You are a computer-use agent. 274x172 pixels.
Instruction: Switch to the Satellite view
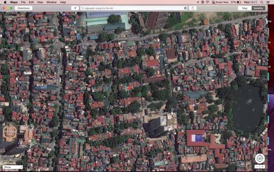[x=258, y=8]
